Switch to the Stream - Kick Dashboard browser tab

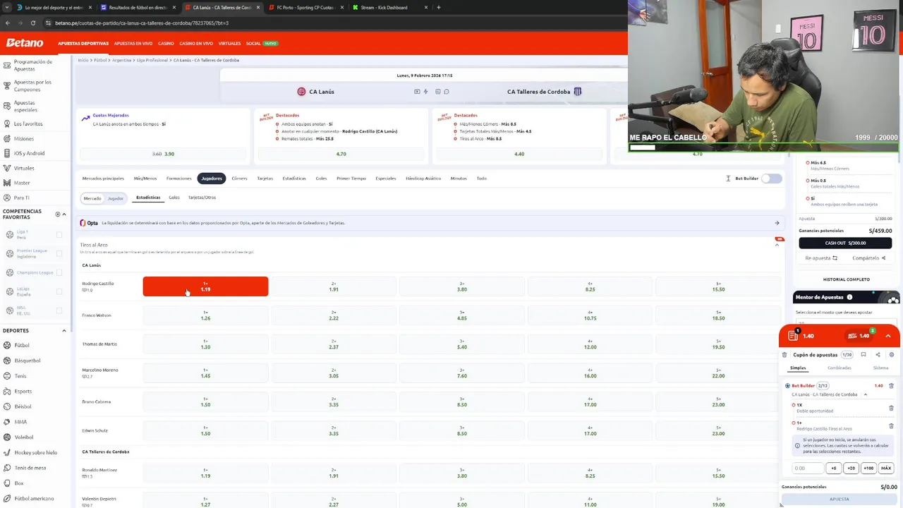[x=384, y=7]
